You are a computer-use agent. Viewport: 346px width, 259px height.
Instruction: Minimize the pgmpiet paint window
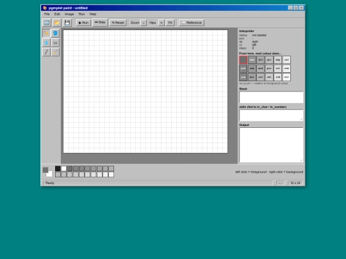(x=290, y=8)
